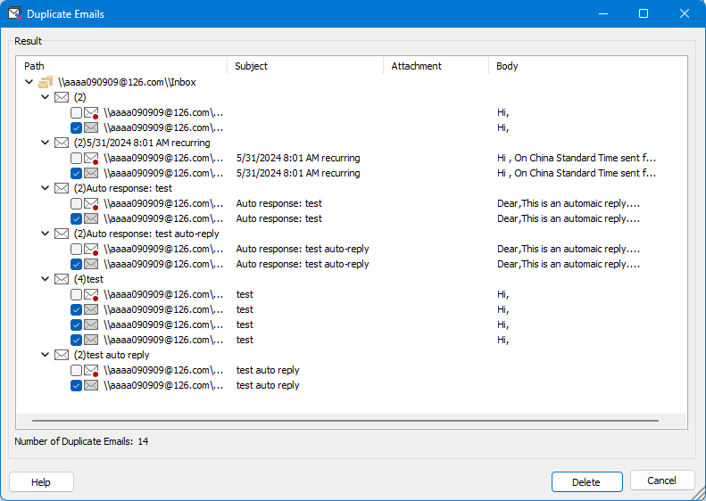Collapse the Inbox root tree node
Viewport: 706px width, 501px height.
(29, 82)
